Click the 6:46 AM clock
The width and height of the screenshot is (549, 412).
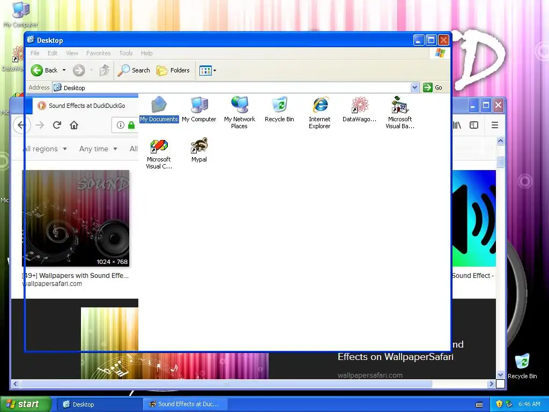(x=529, y=404)
